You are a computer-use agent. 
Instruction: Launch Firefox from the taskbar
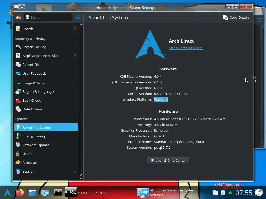point(20,193)
